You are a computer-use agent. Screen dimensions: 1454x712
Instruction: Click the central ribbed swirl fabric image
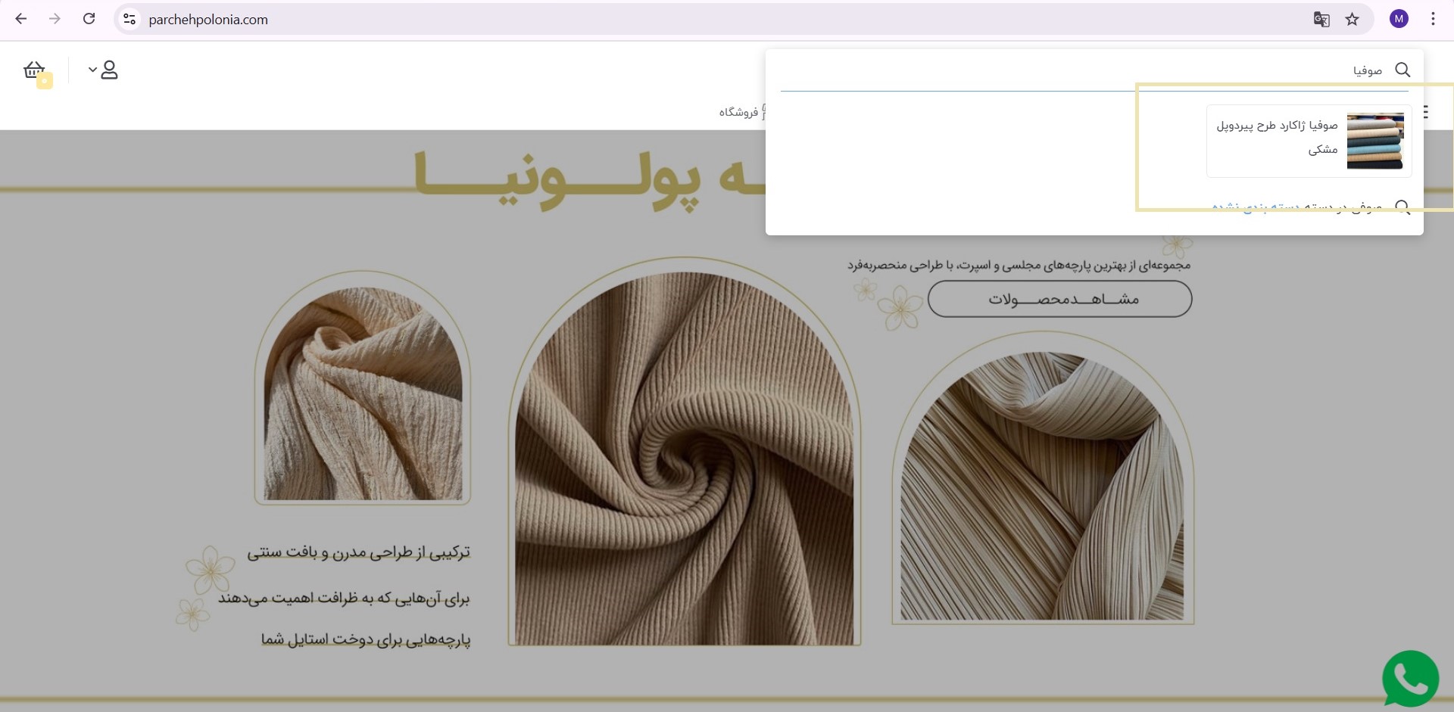685,458
